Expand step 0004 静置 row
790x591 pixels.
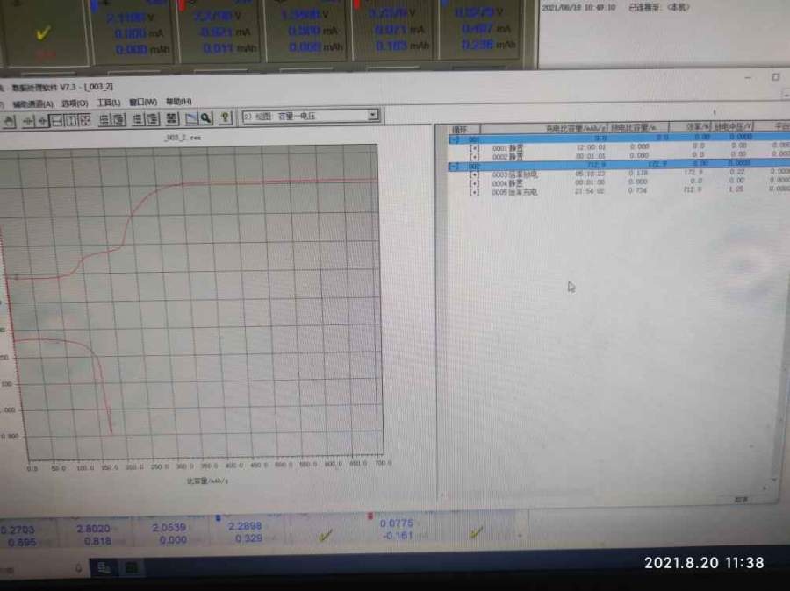(474, 183)
